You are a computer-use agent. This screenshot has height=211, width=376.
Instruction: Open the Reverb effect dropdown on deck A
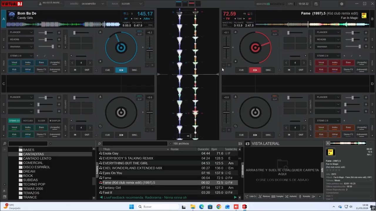coord(21,39)
